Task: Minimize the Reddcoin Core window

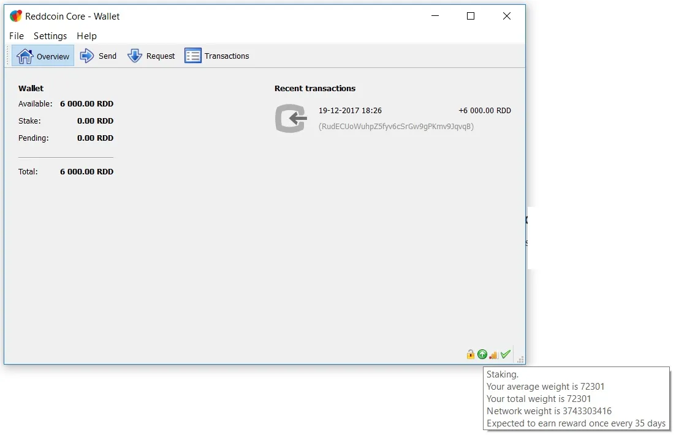Action: pyautogui.click(x=435, y=16)
